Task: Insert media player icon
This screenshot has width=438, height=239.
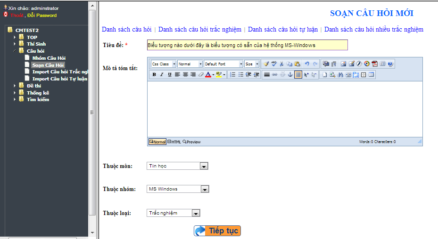Action: coord(367,64)
